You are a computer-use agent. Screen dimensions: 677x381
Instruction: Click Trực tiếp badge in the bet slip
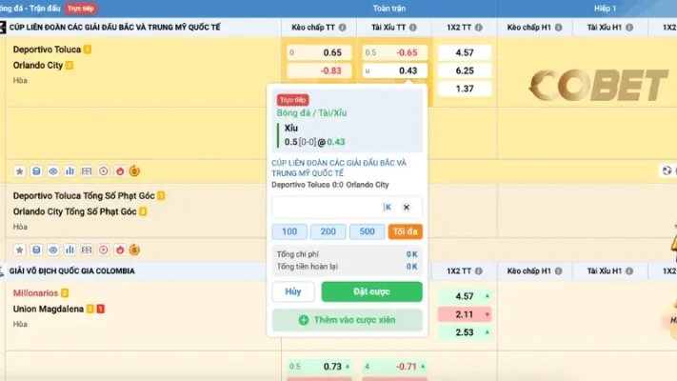pos(292,100)
